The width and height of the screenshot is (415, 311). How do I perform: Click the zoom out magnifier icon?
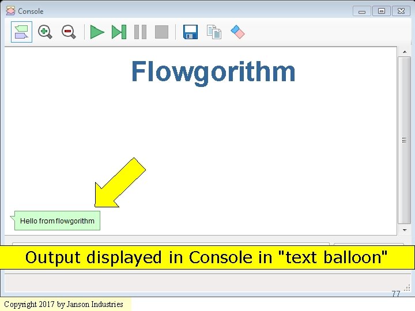[69, 32]
